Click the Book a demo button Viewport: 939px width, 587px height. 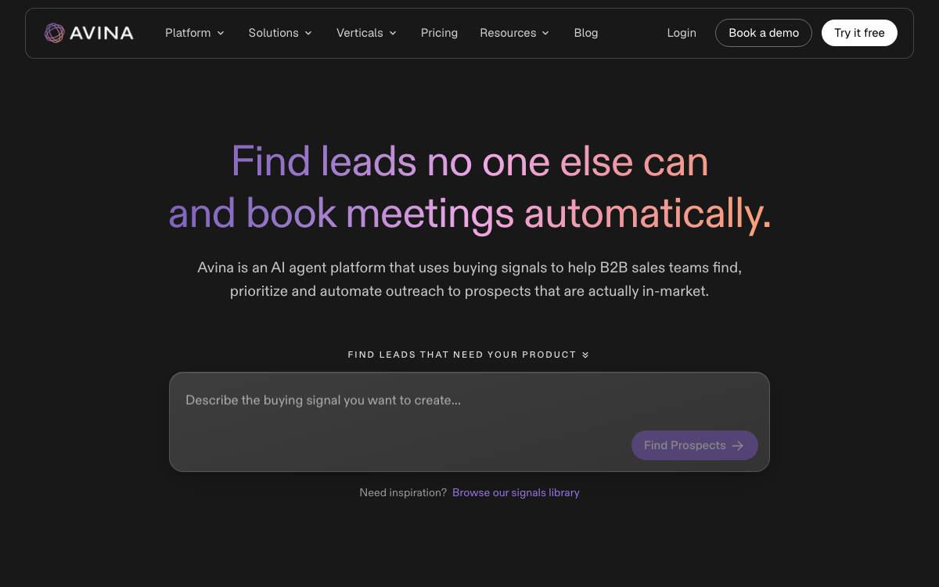[764, 33]
